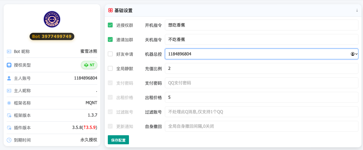The height and width of the screenshot is (150, 363).
Task: Click the Bot 昵称 card icon
Action: 9,52
